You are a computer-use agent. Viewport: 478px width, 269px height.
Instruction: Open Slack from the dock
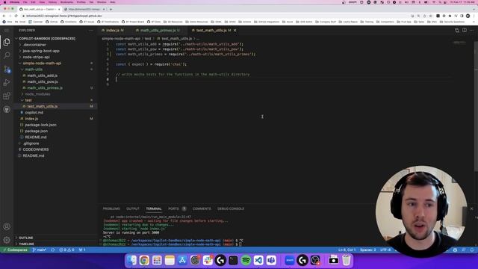tap(208, 260)
